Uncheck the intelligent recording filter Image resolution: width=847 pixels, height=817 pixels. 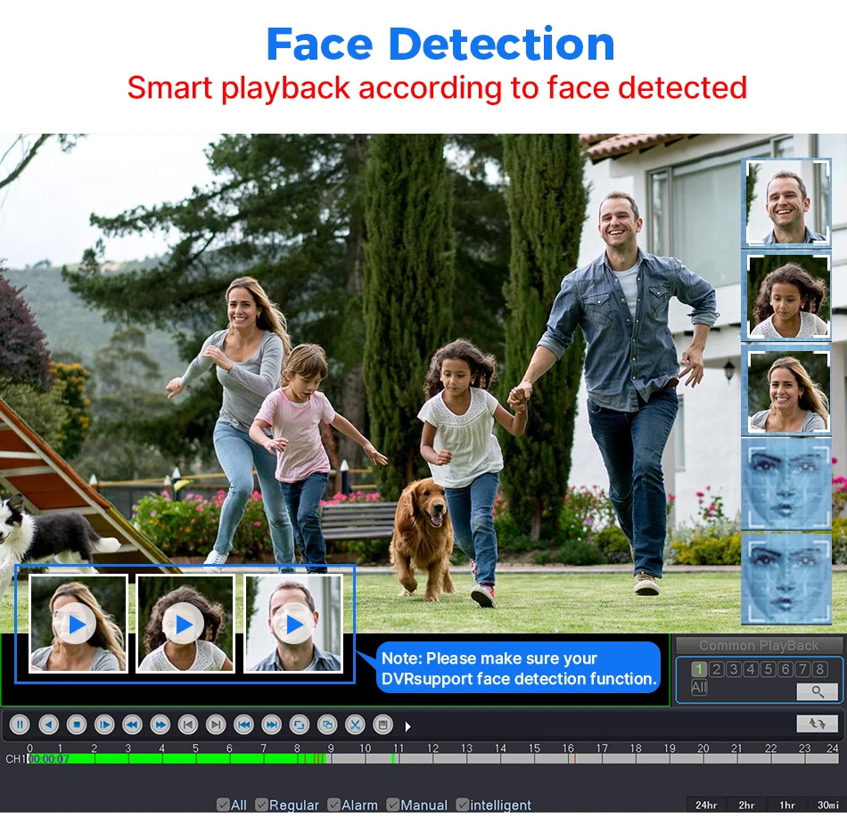click(x=462, y=805)
